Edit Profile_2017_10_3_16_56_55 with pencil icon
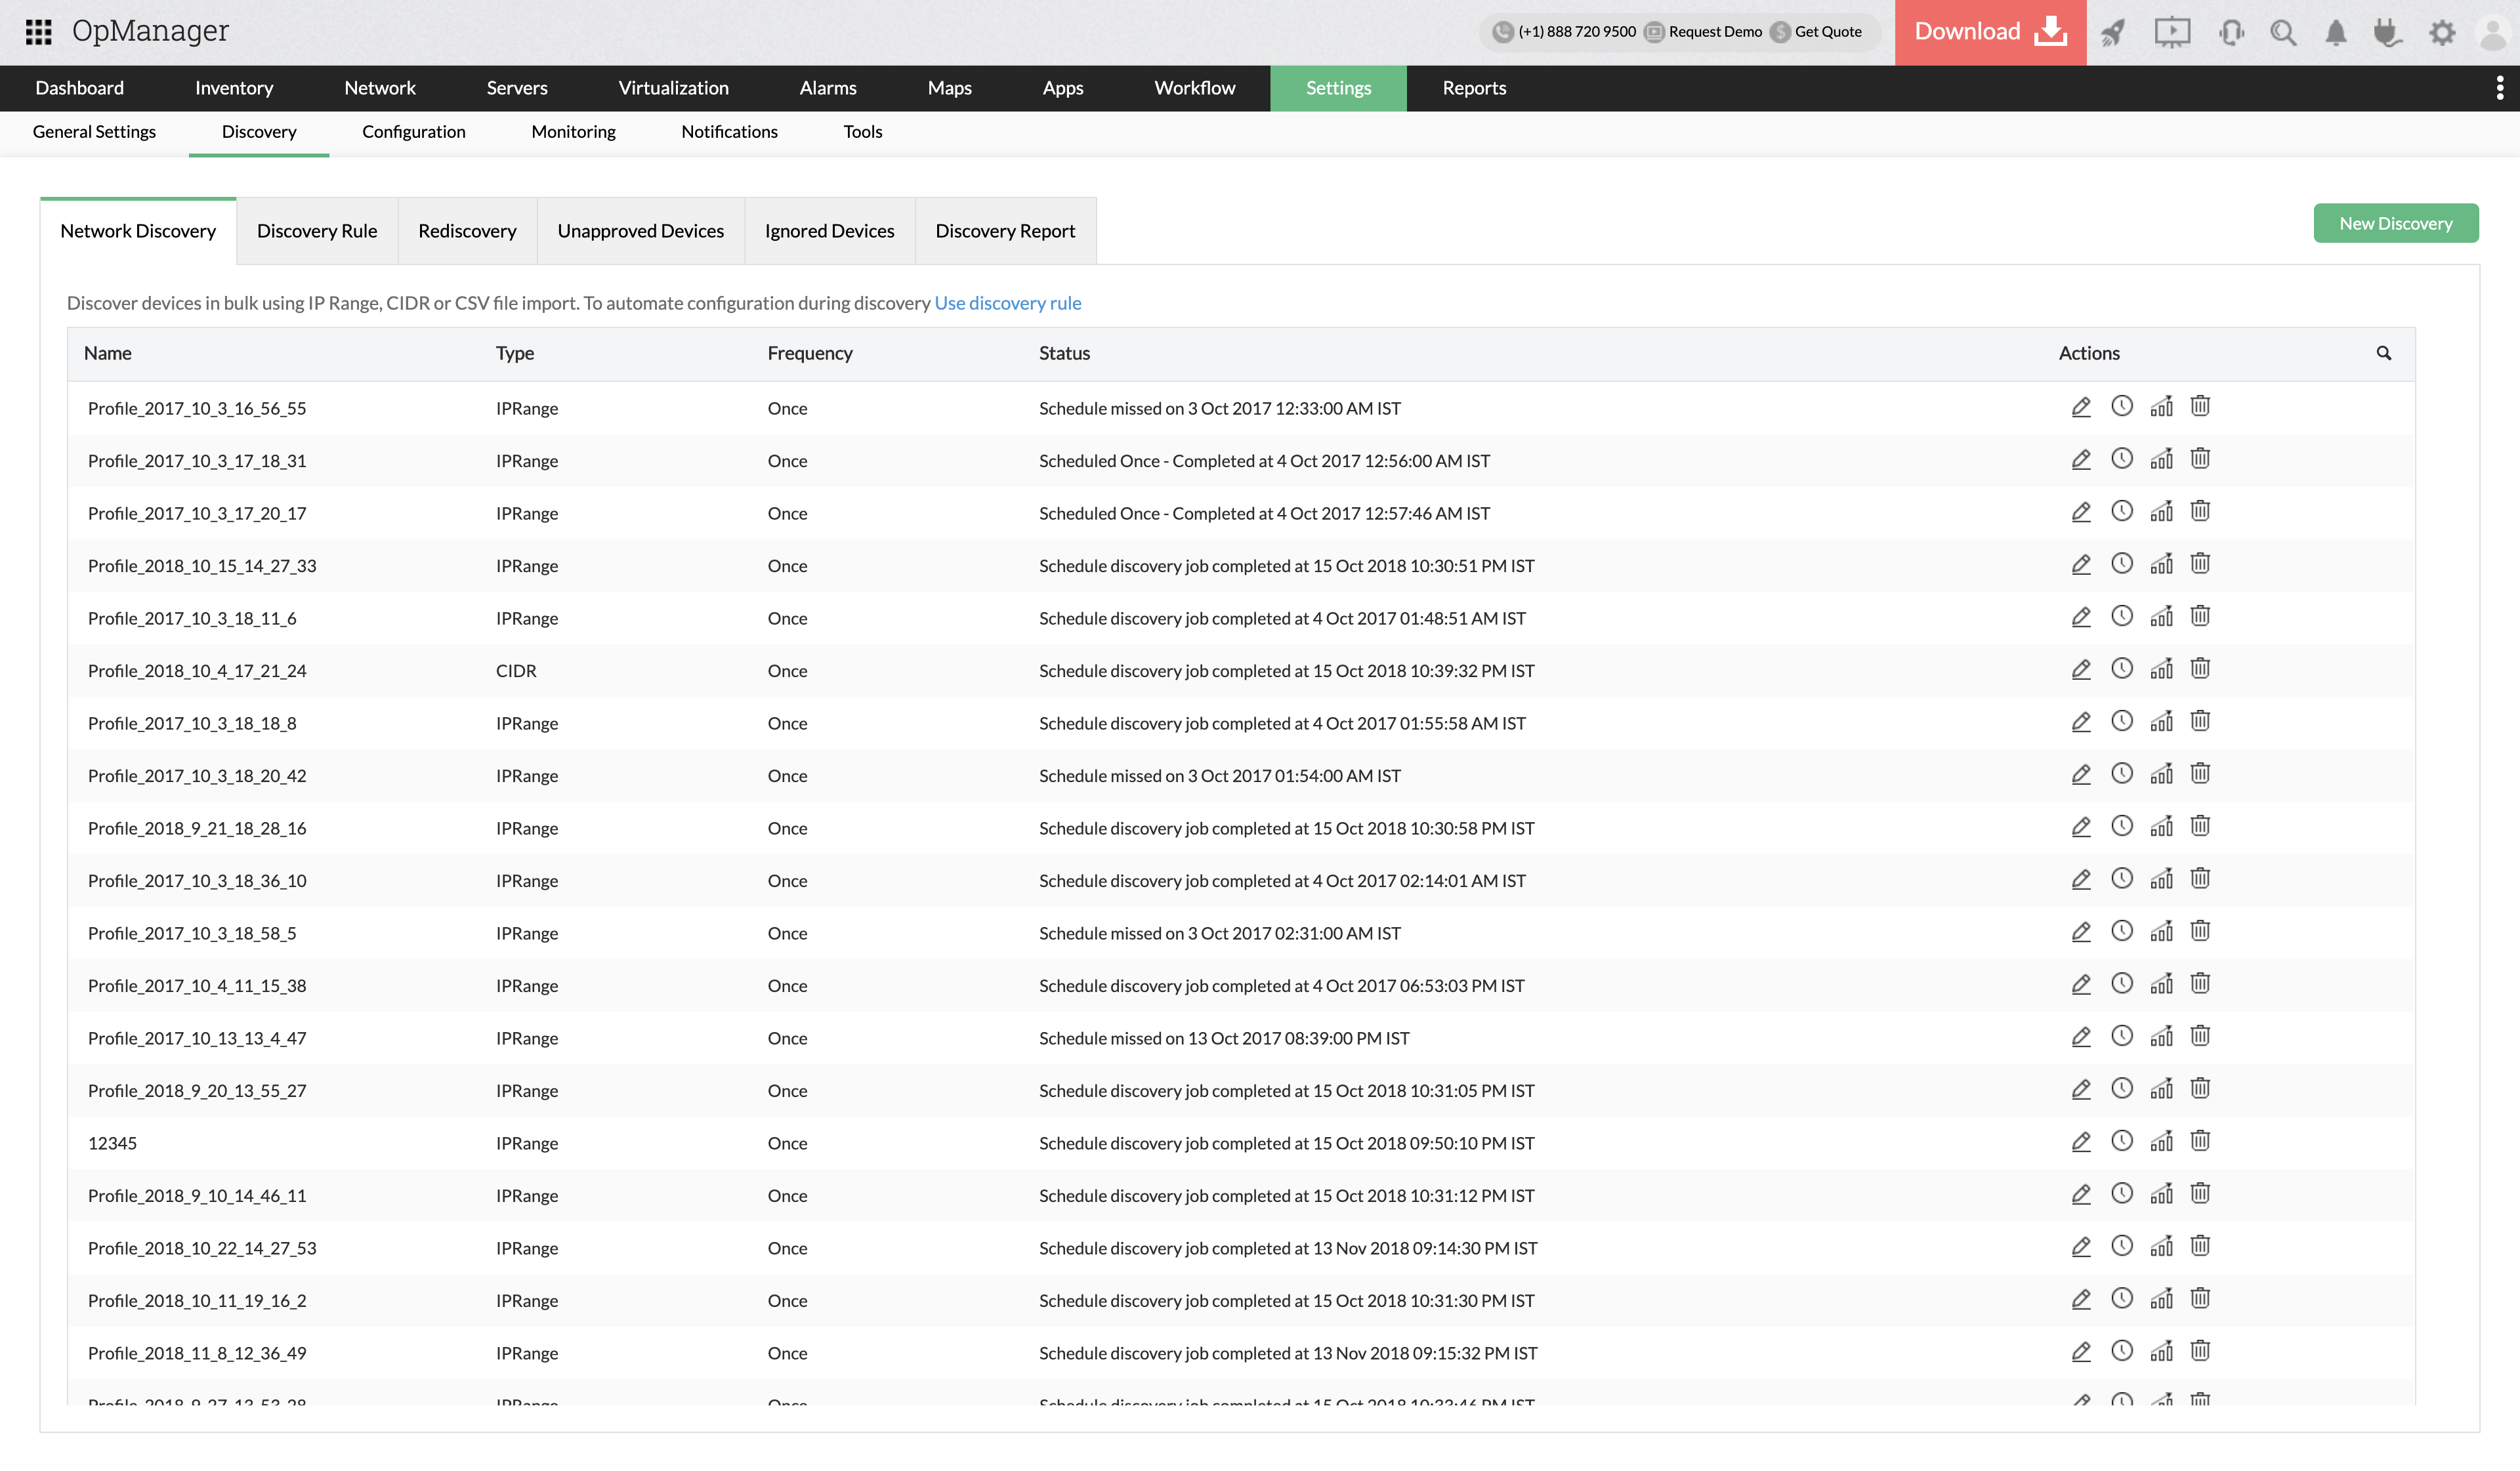This screenshot has width=2520, height=1471. tap(2081, 407)
